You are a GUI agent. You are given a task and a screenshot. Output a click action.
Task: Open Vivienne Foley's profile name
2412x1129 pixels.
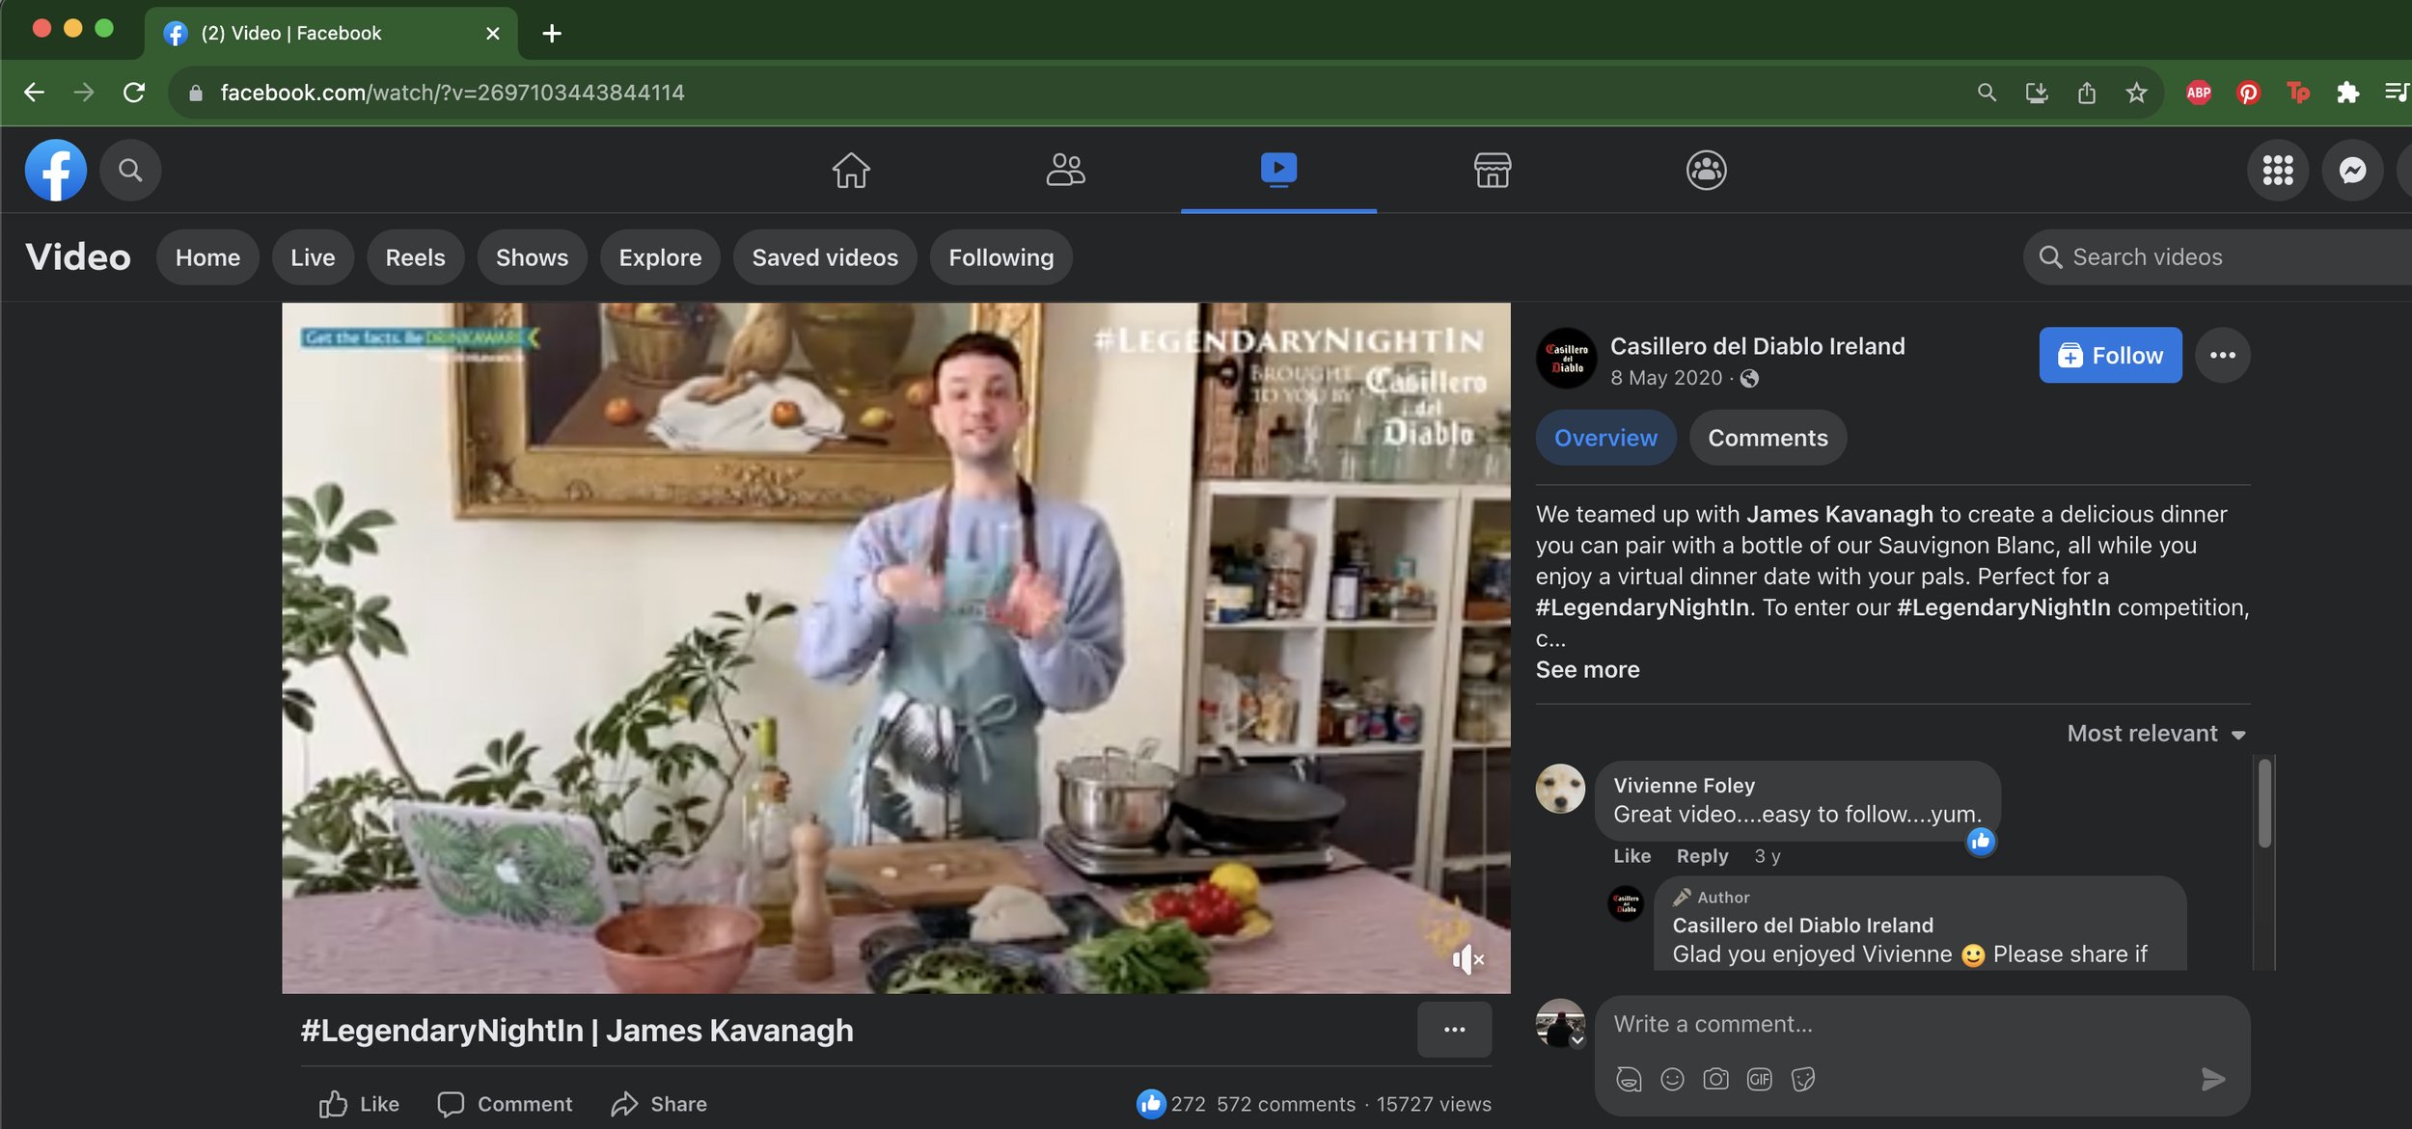pos(1684,786)
